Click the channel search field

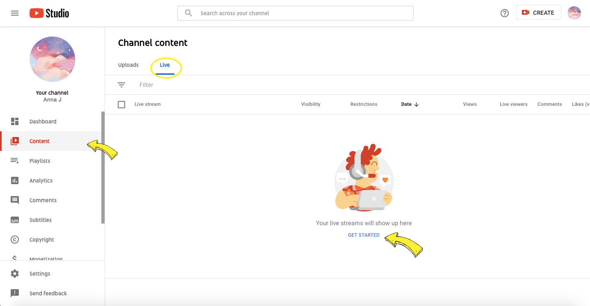click(295, 13)
